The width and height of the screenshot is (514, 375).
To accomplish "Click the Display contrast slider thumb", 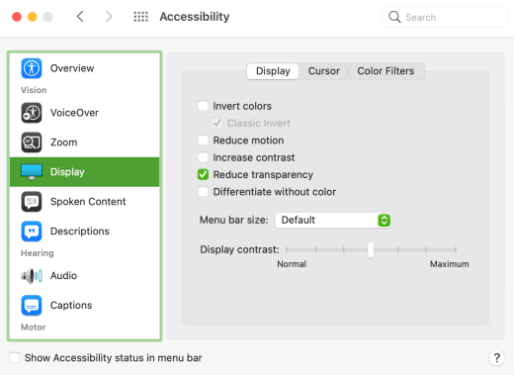I will (371, 249).
